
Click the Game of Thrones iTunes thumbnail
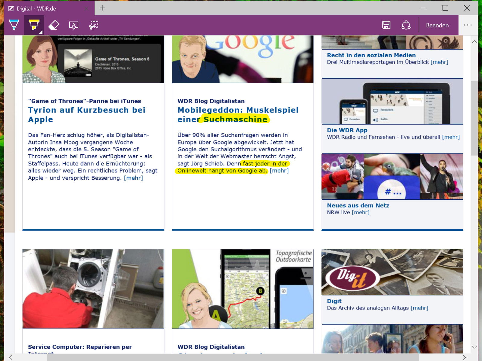click(93, 59)
